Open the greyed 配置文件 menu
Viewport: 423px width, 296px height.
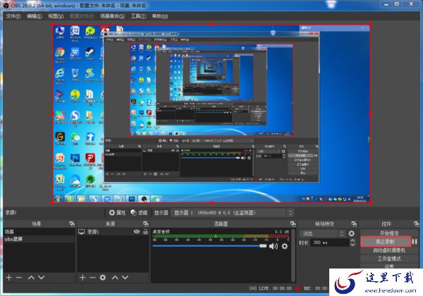[82, 16]
